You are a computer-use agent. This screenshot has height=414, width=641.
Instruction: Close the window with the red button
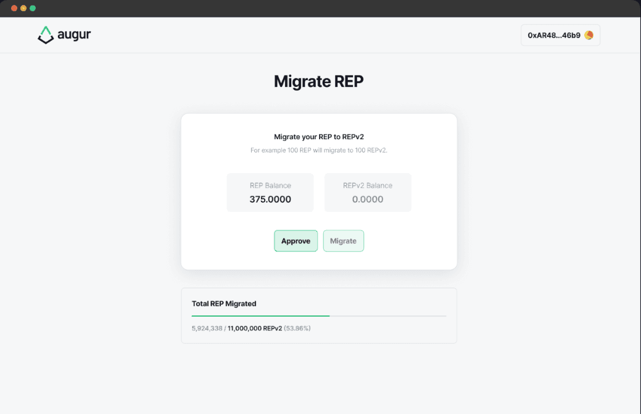tap(14, 8)
